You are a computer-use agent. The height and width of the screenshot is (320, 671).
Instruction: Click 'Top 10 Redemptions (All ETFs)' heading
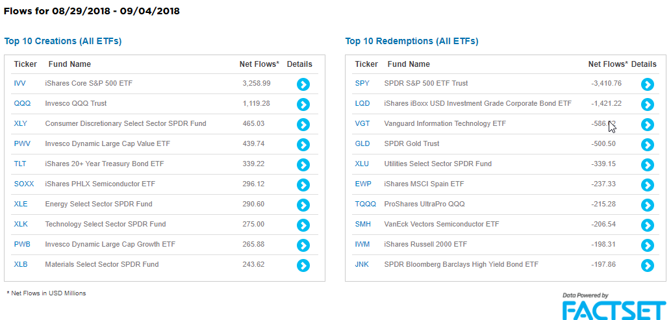click(412, 42)
